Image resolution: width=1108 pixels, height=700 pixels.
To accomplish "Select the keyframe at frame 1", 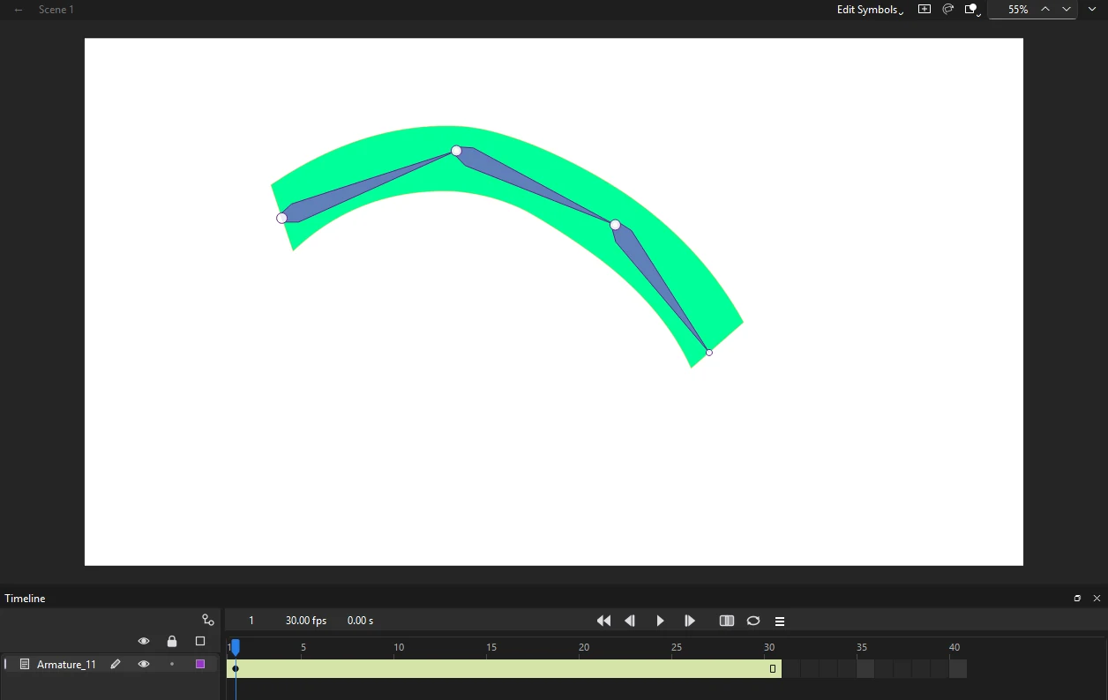I will pyautogui.click(x=236, y=668).
